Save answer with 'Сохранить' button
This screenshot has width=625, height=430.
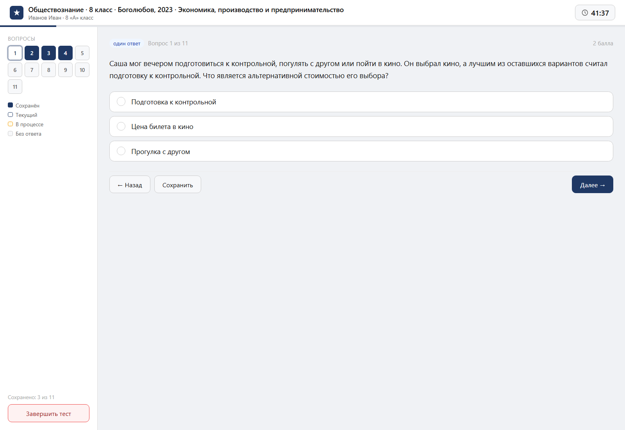[178, 185]
